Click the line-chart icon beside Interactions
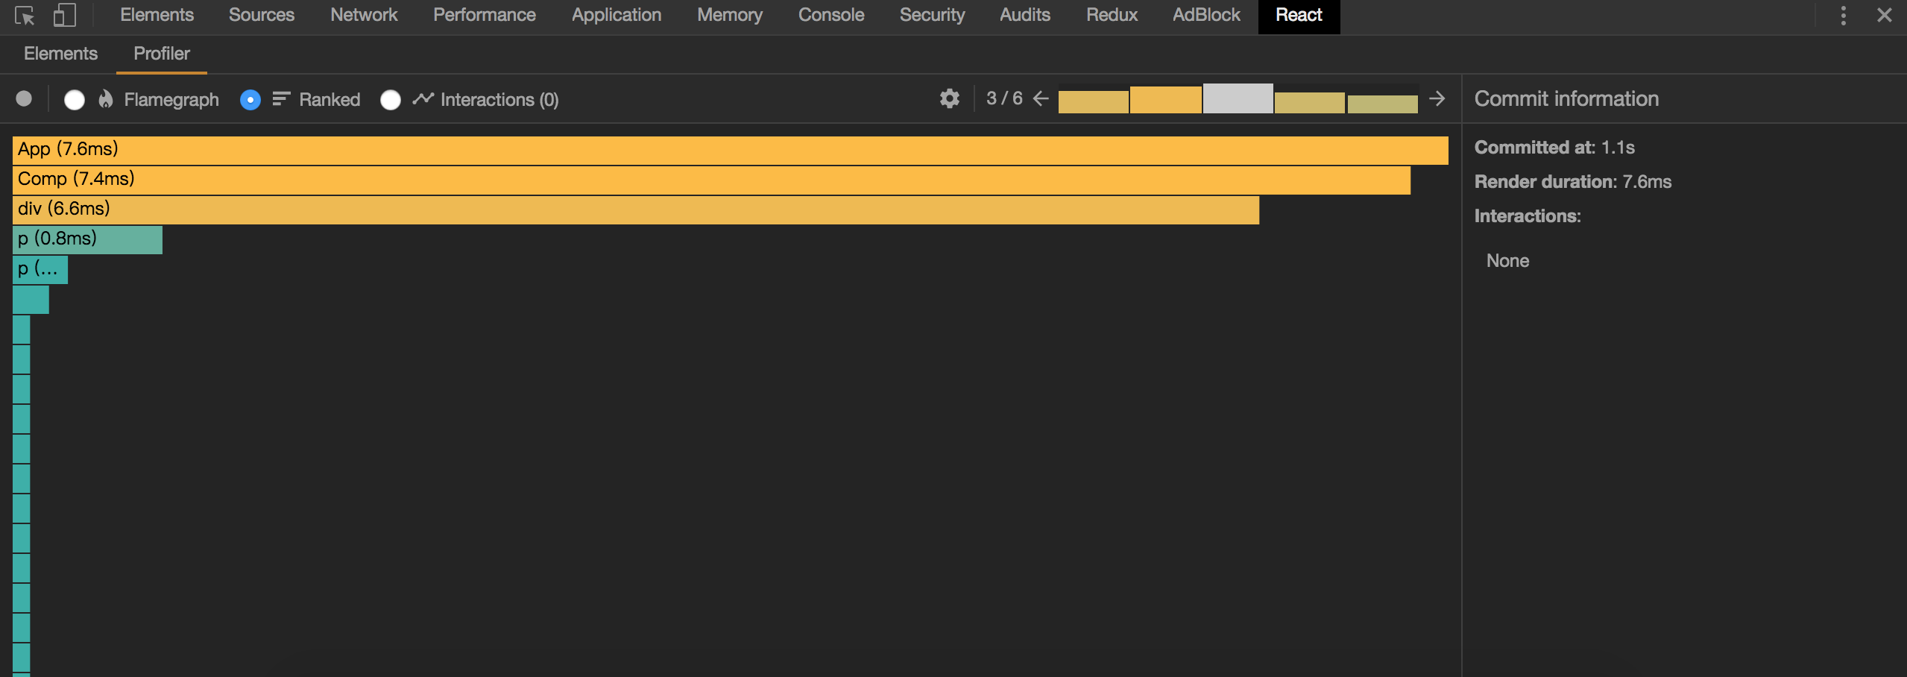 click(x=423, y=98)
